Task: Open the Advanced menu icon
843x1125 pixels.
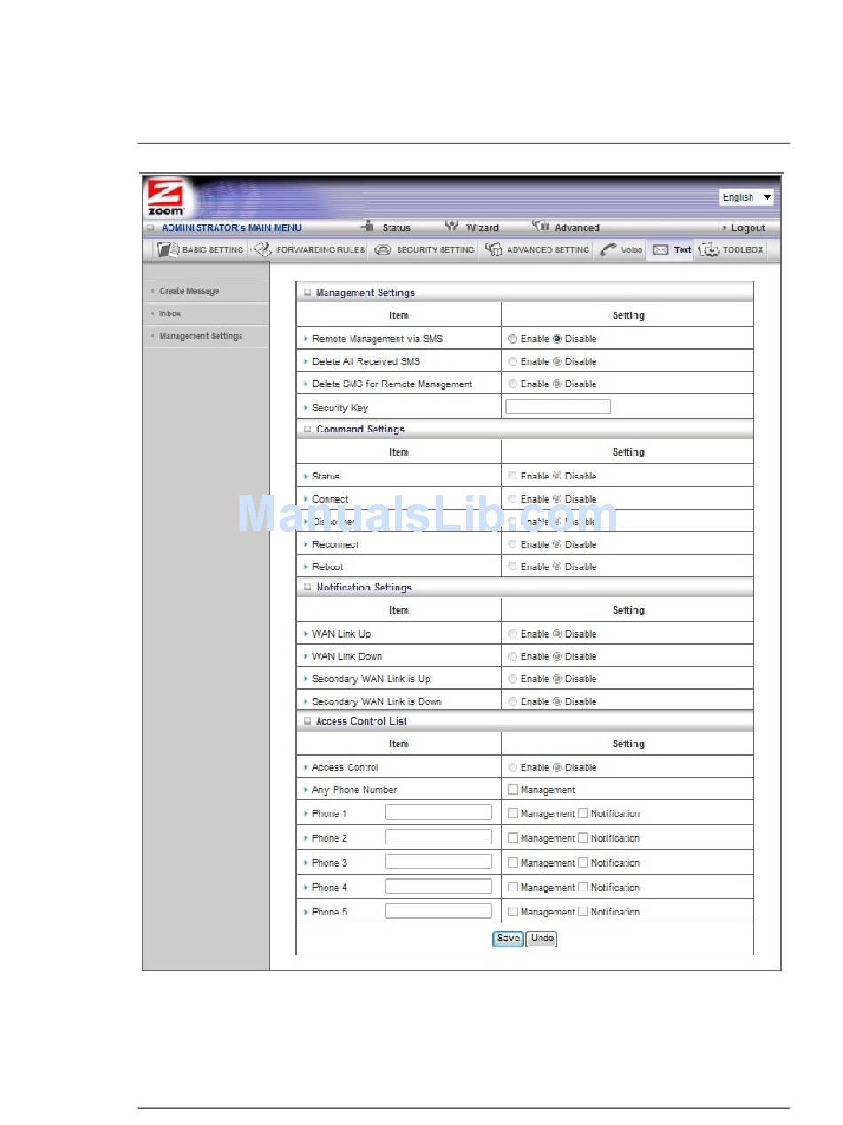Action: click(x=540, y=226)
